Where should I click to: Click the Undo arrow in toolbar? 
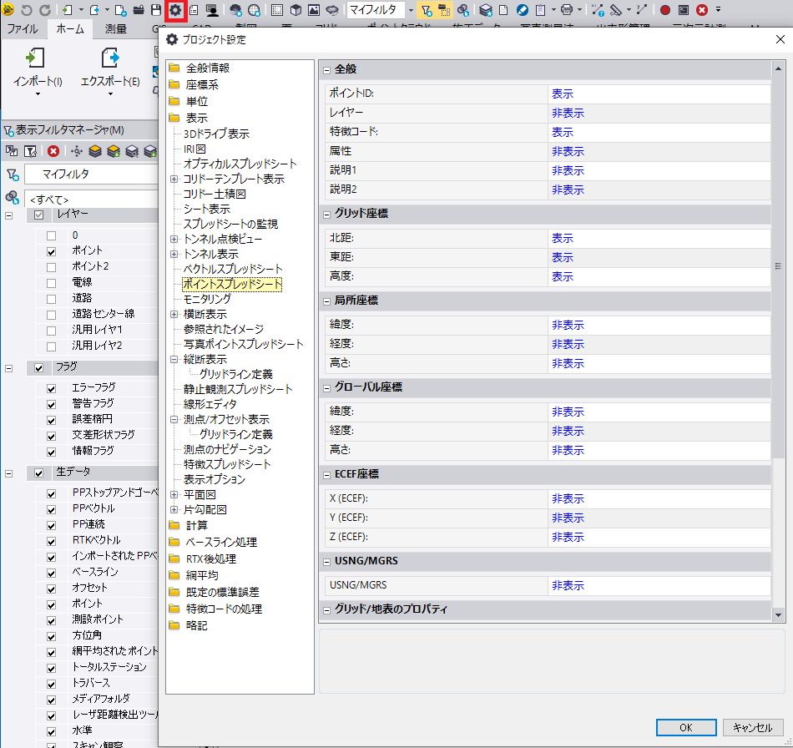25,10
